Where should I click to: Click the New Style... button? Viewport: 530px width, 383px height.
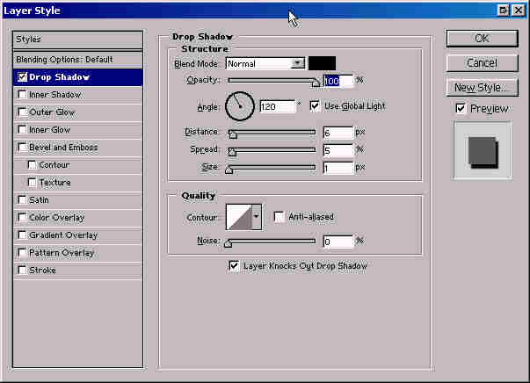coord(481,88)
